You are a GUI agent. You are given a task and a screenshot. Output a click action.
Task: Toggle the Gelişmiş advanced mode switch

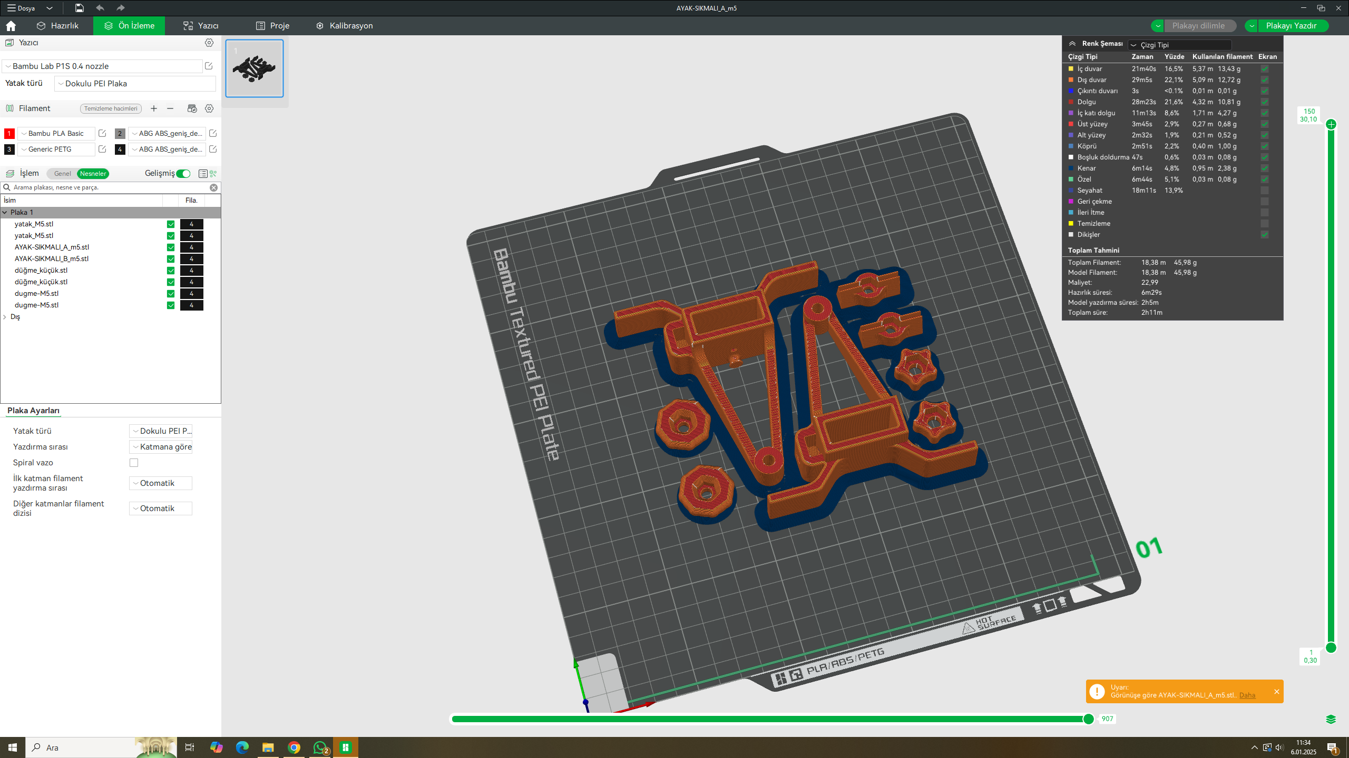click(183, 174)
